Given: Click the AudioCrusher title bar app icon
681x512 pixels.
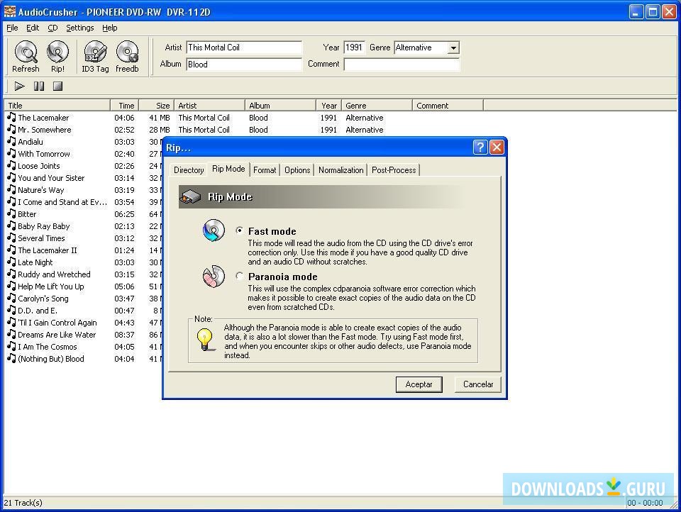Looking at the screenshot, I should 9,11.
